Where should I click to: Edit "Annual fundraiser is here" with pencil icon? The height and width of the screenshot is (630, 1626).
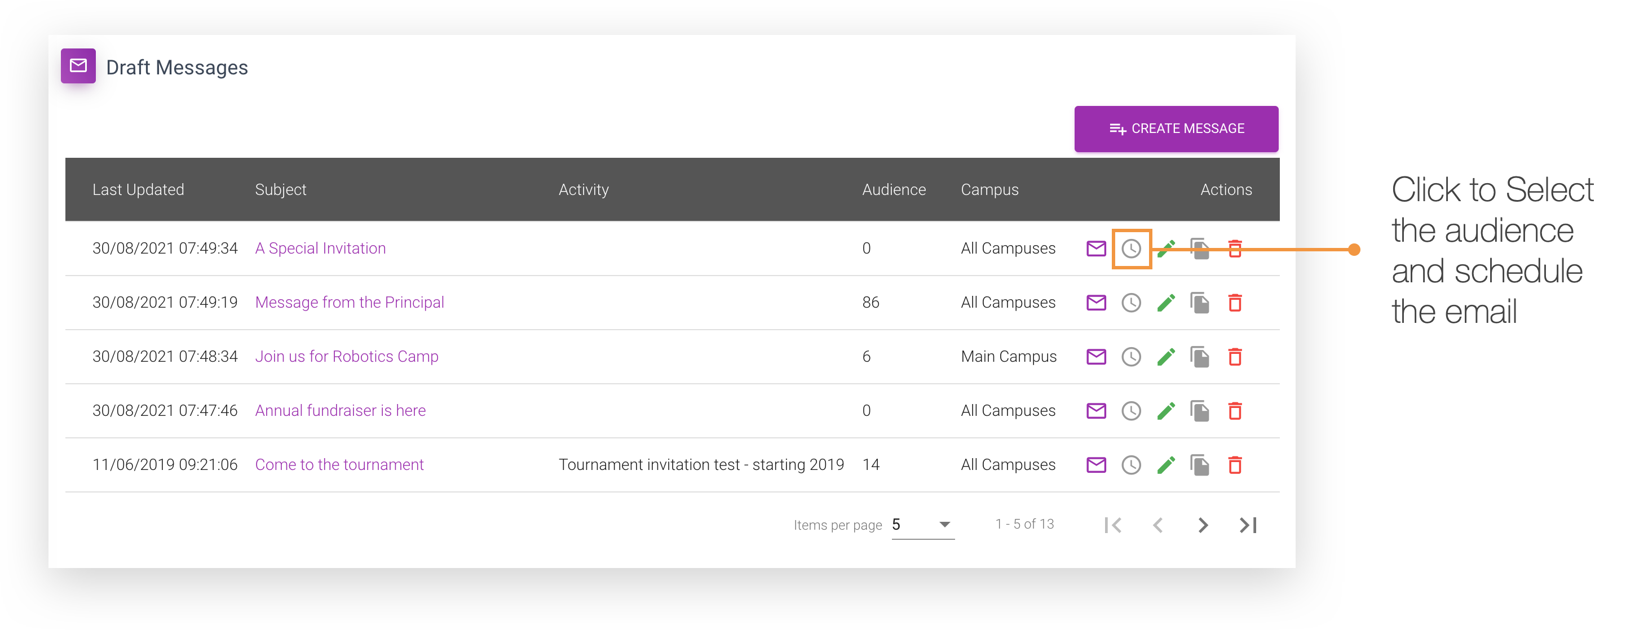pos(1166,410)
